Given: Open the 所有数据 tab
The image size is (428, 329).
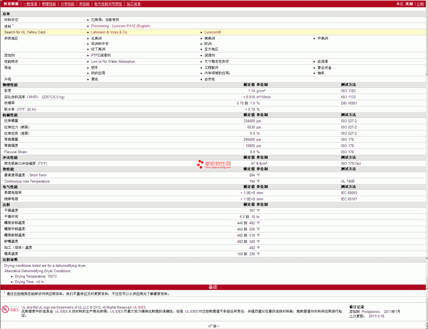Looking at the screenshot, I should pyautogui.click(x=11, y=4).
